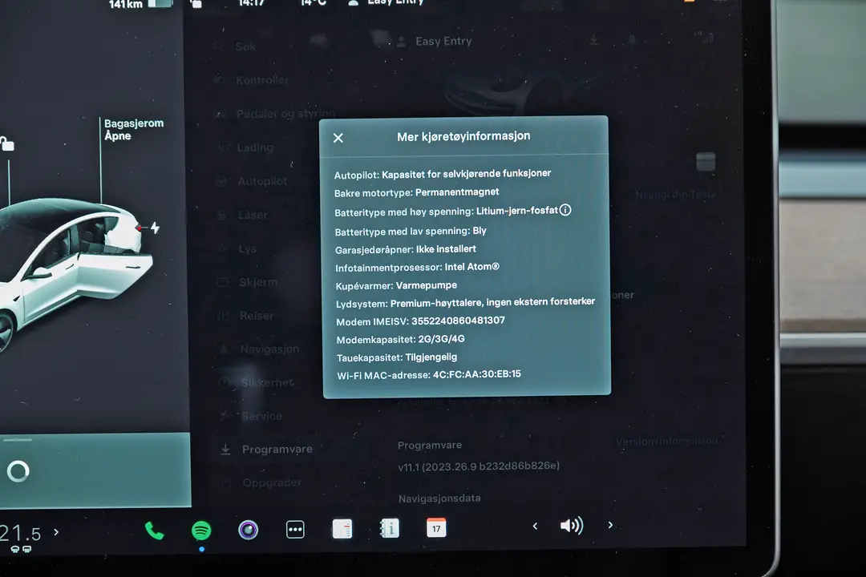Select Pedaler og styring menu item

pos(285,114)
